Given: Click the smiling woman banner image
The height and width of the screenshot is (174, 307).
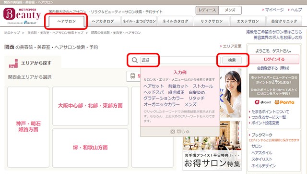Looking at the screenshot, I should (x=231, y=93).
